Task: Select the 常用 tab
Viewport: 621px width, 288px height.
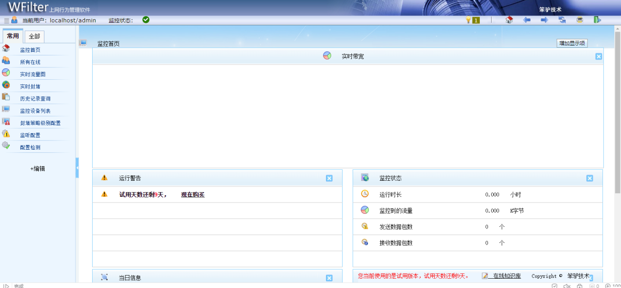Action: [x=13, y=36]
